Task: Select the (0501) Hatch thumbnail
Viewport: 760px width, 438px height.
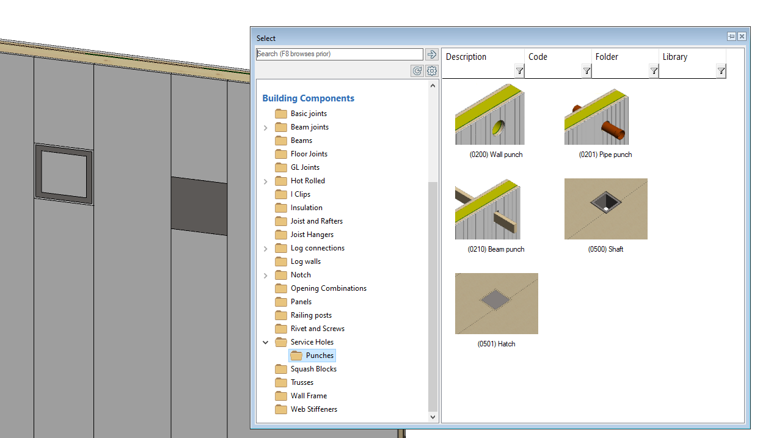Action: [496, 304]
